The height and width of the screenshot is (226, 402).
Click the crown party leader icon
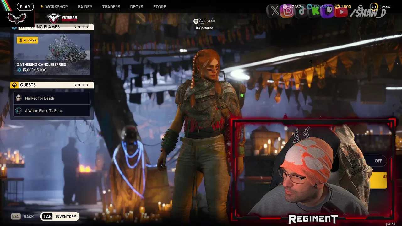click(196, 21)
